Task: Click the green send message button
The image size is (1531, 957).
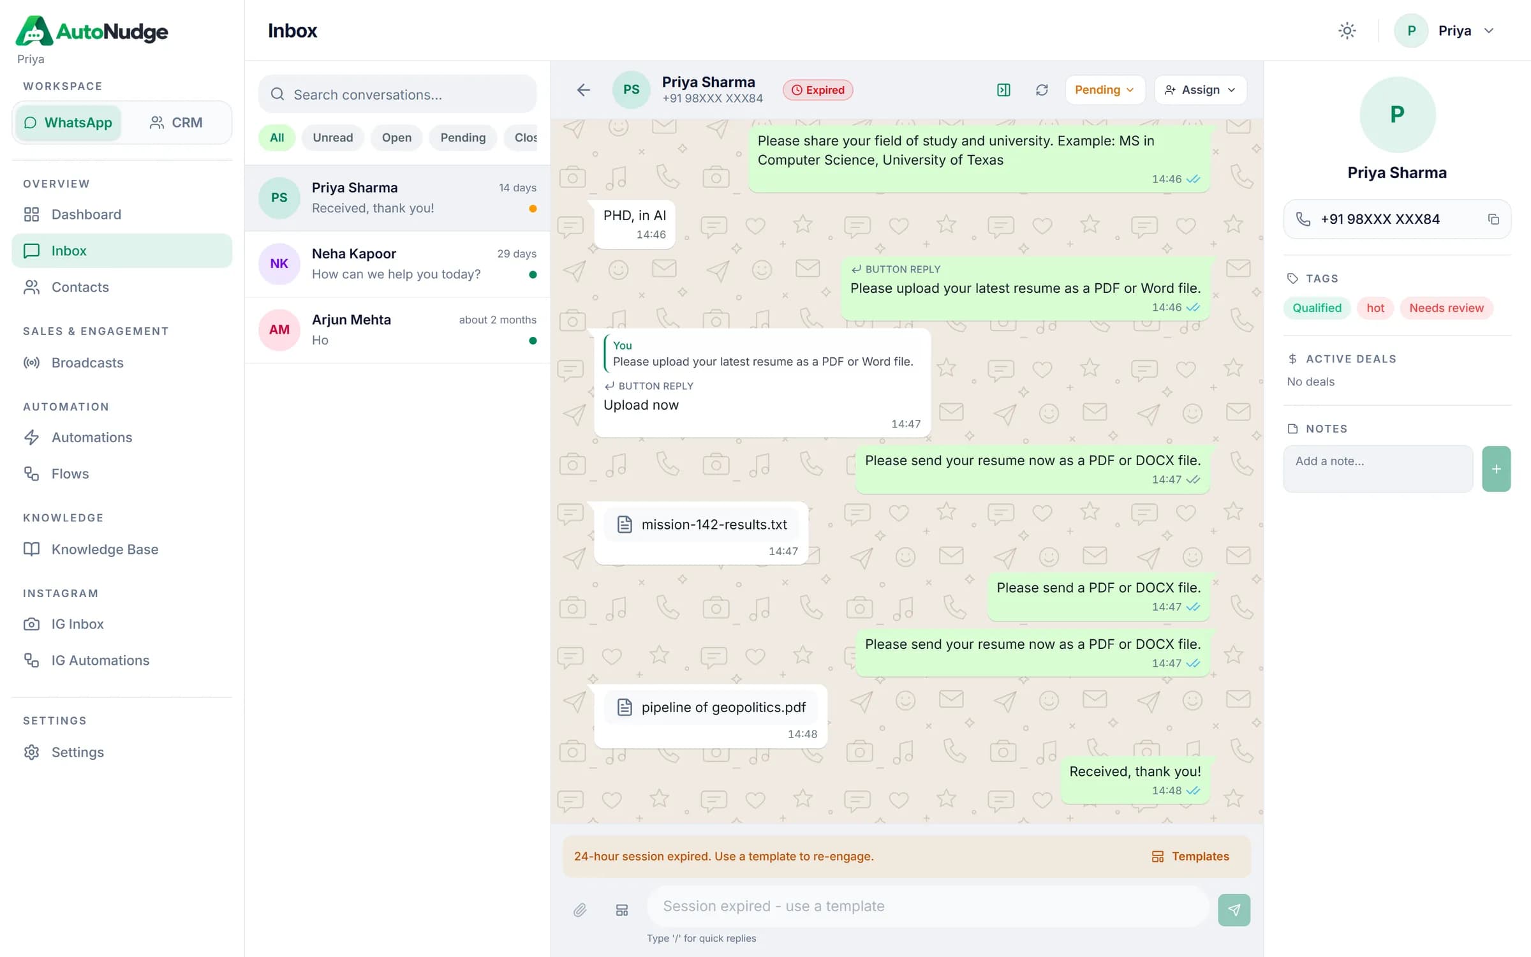Action: coord(1234,910)
